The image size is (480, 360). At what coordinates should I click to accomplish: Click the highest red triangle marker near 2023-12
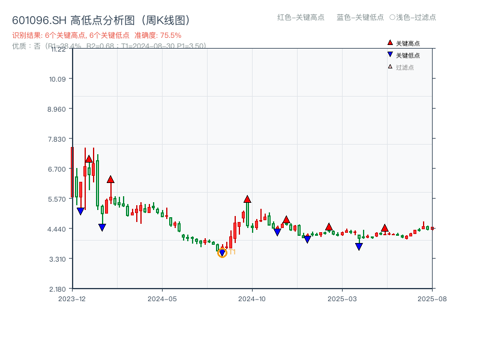coord(89,160)
